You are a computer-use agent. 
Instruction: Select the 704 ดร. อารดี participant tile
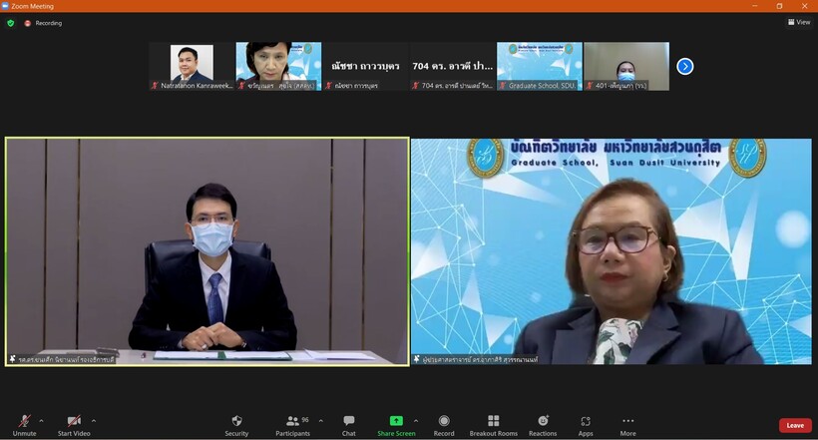pos(452,66)
